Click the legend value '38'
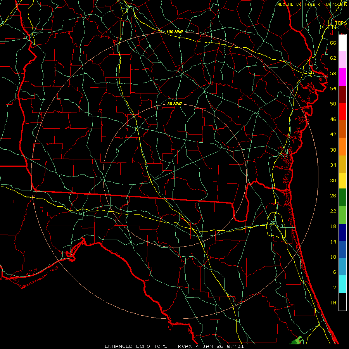The height and width of the screenshot is (349, 349). 333,150
